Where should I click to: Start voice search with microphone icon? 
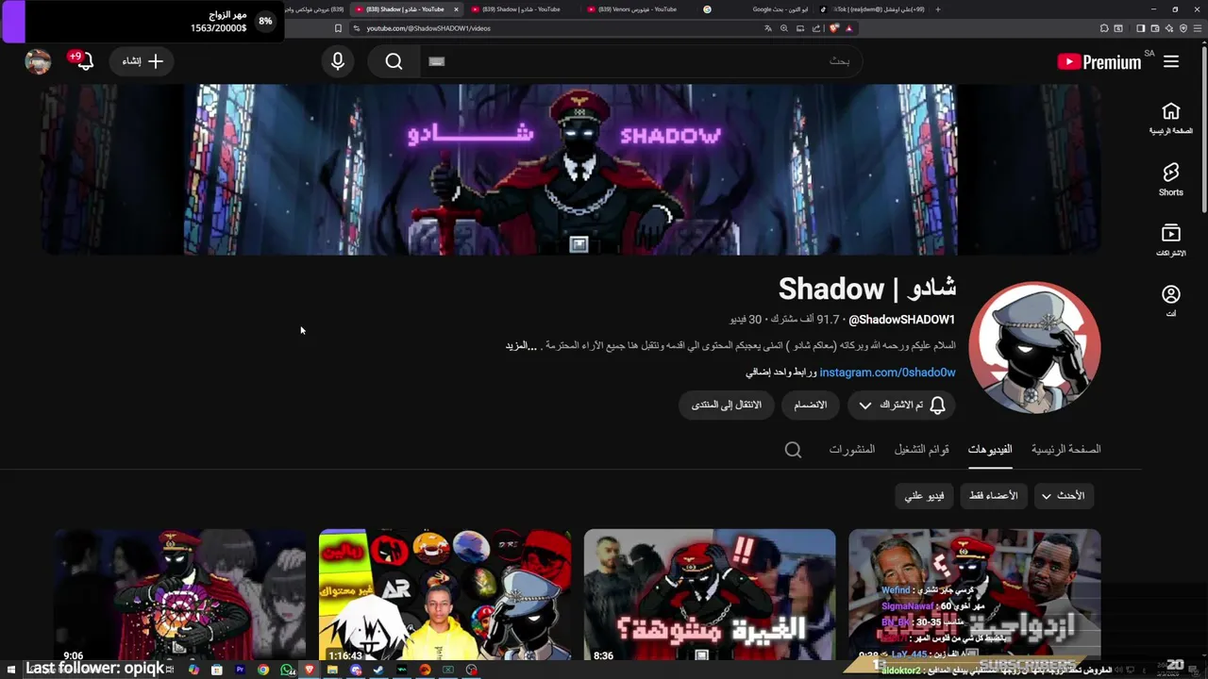tap(338, 61)
